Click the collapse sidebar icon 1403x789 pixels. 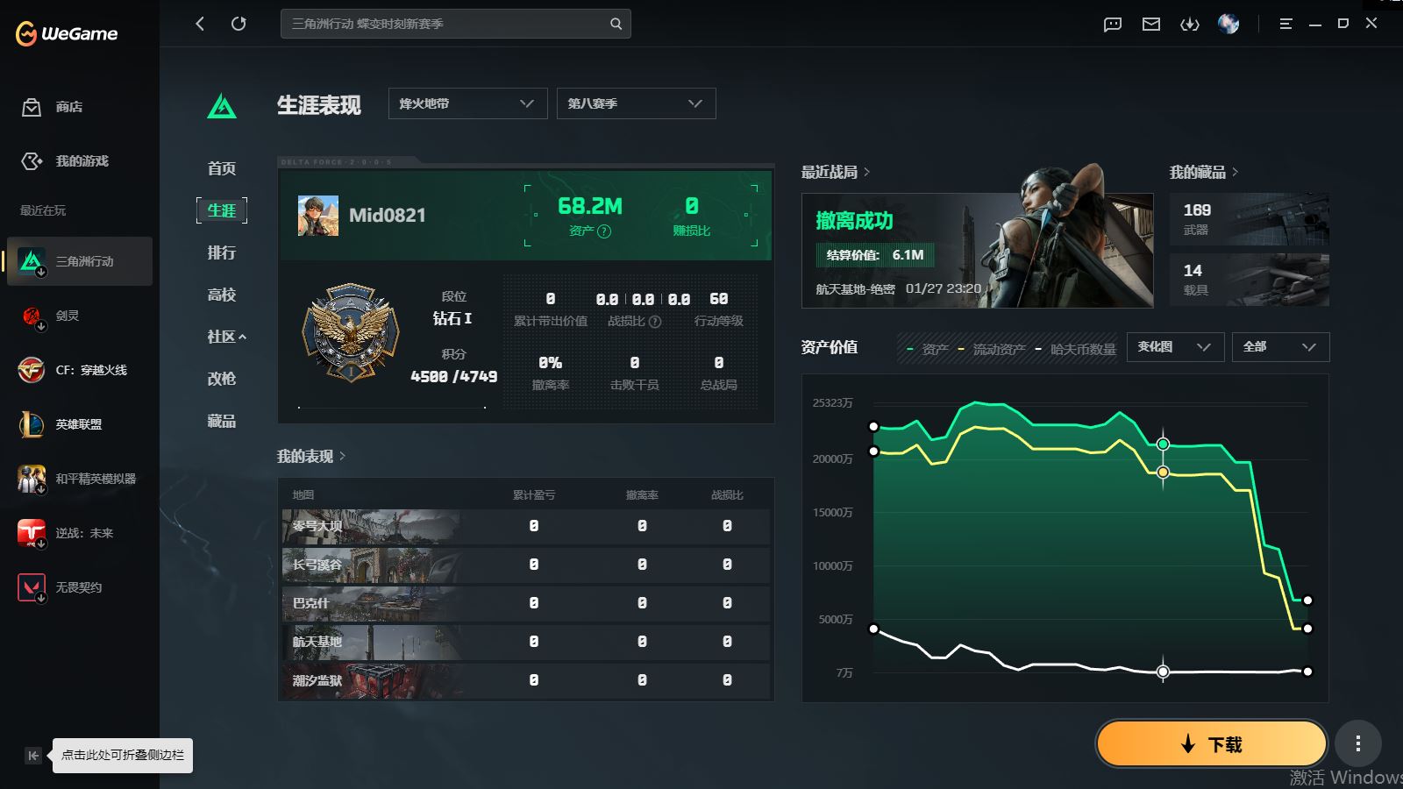pos(33,756)
